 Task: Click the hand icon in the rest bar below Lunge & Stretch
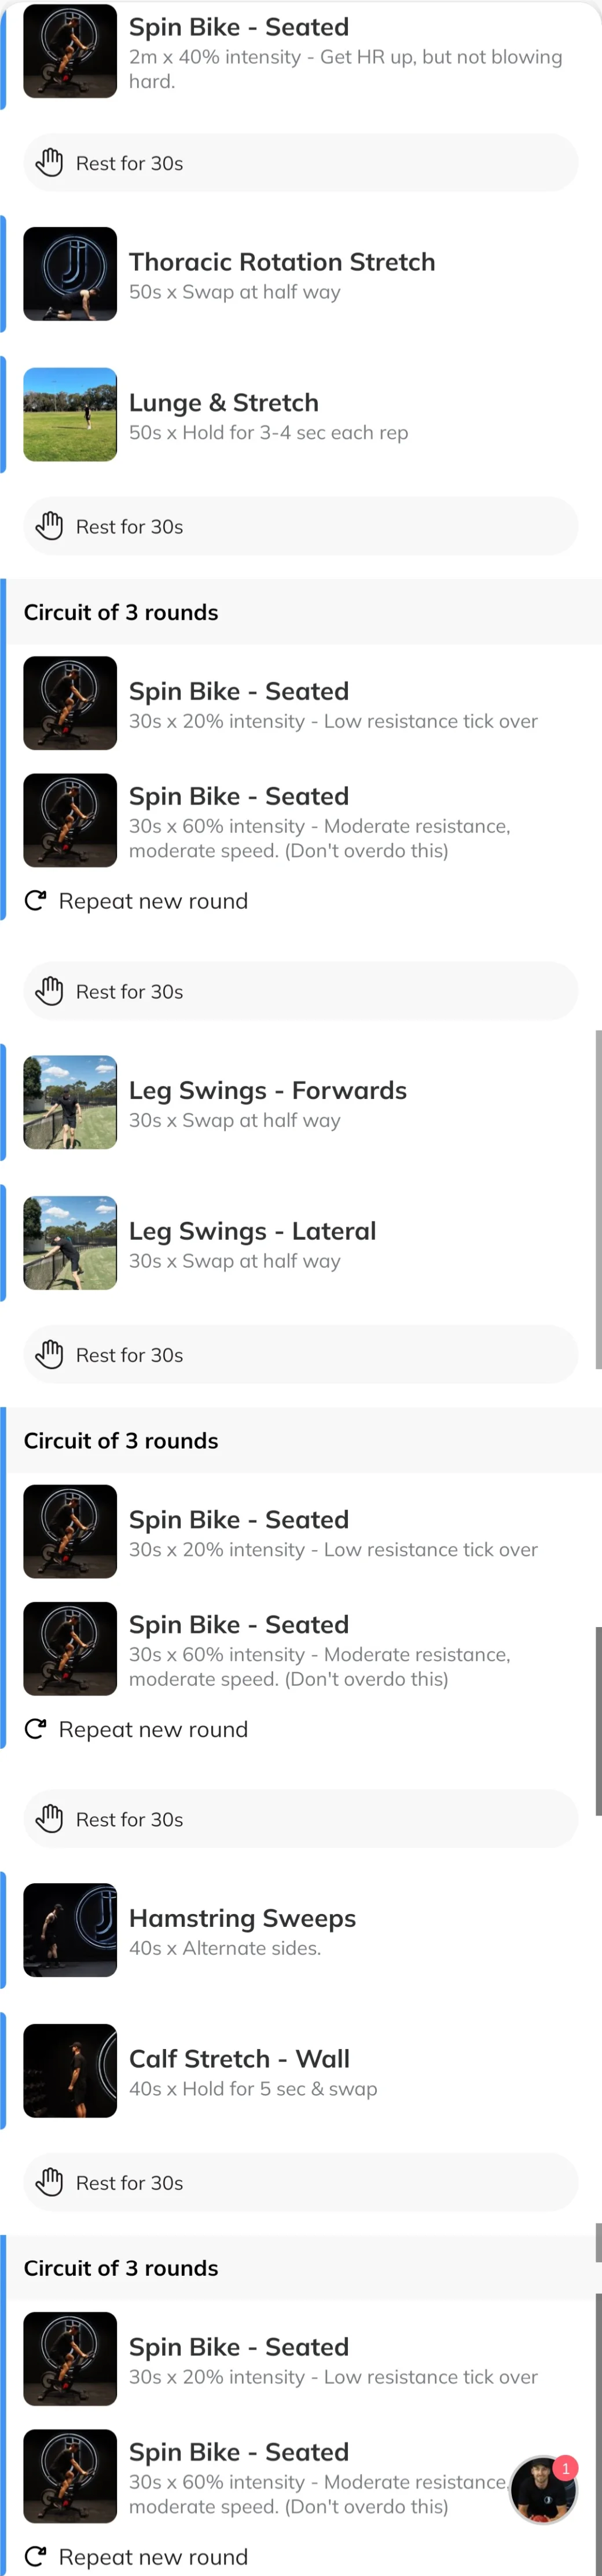click(x=49, y=525)
